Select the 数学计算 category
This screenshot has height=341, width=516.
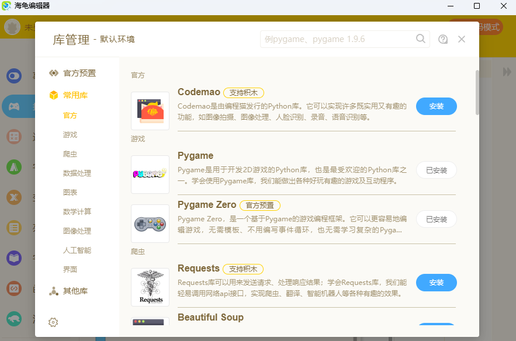77,212
